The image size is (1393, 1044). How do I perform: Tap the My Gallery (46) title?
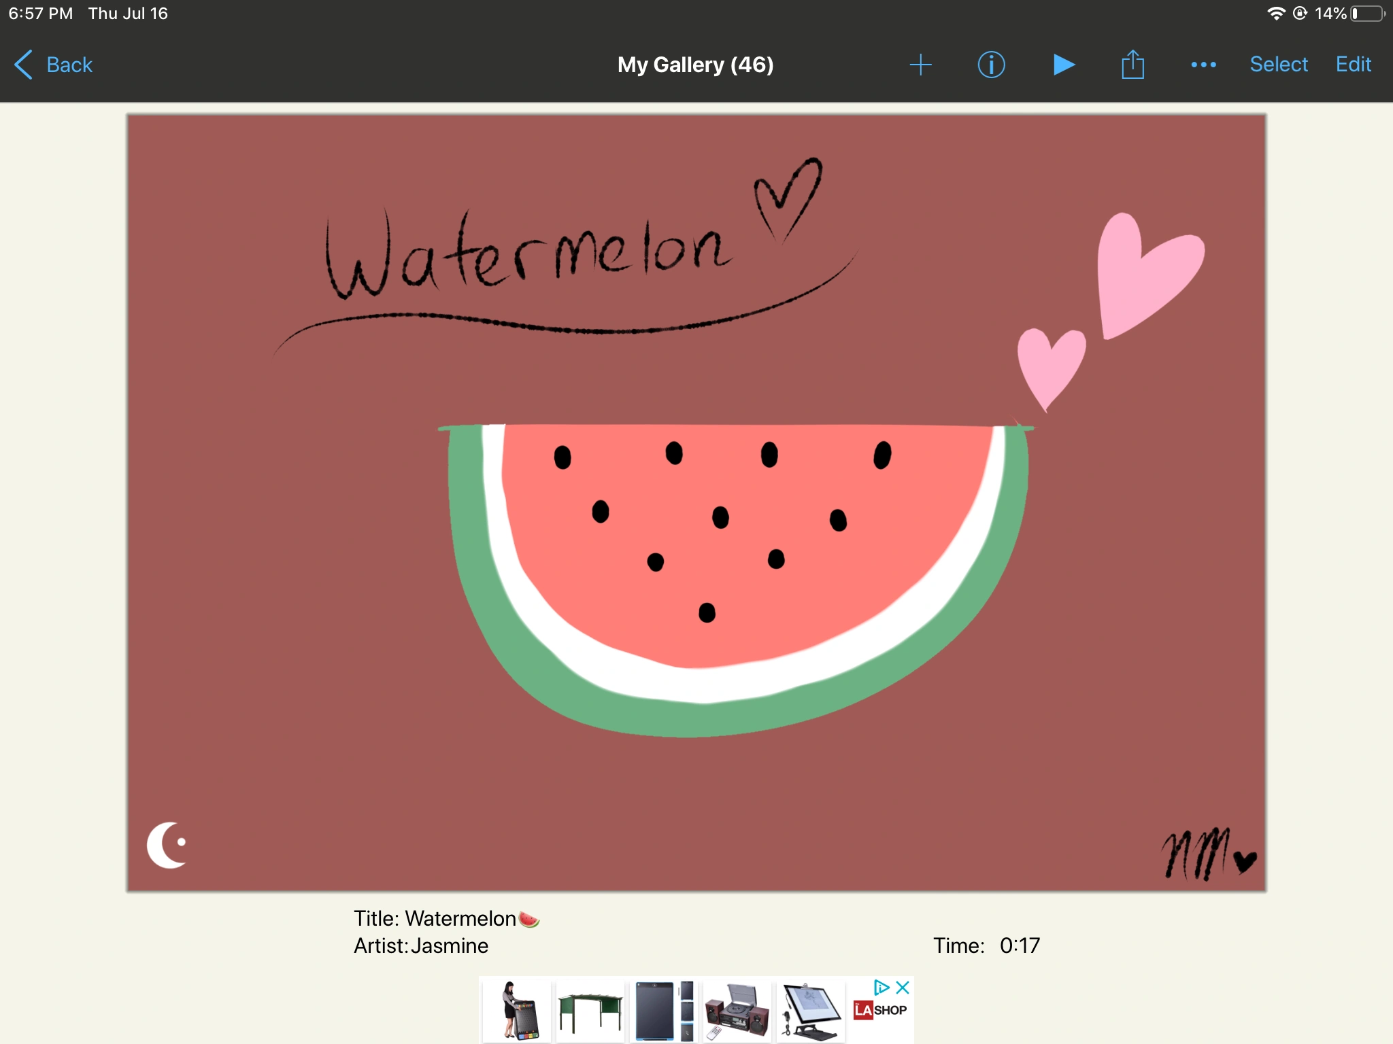[x=695, y=65]
